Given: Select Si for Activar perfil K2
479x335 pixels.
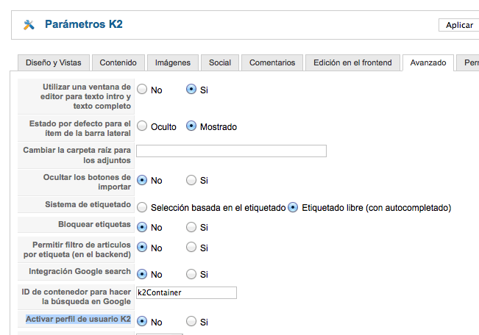Looking at the screenshot, I should point(191,321).
